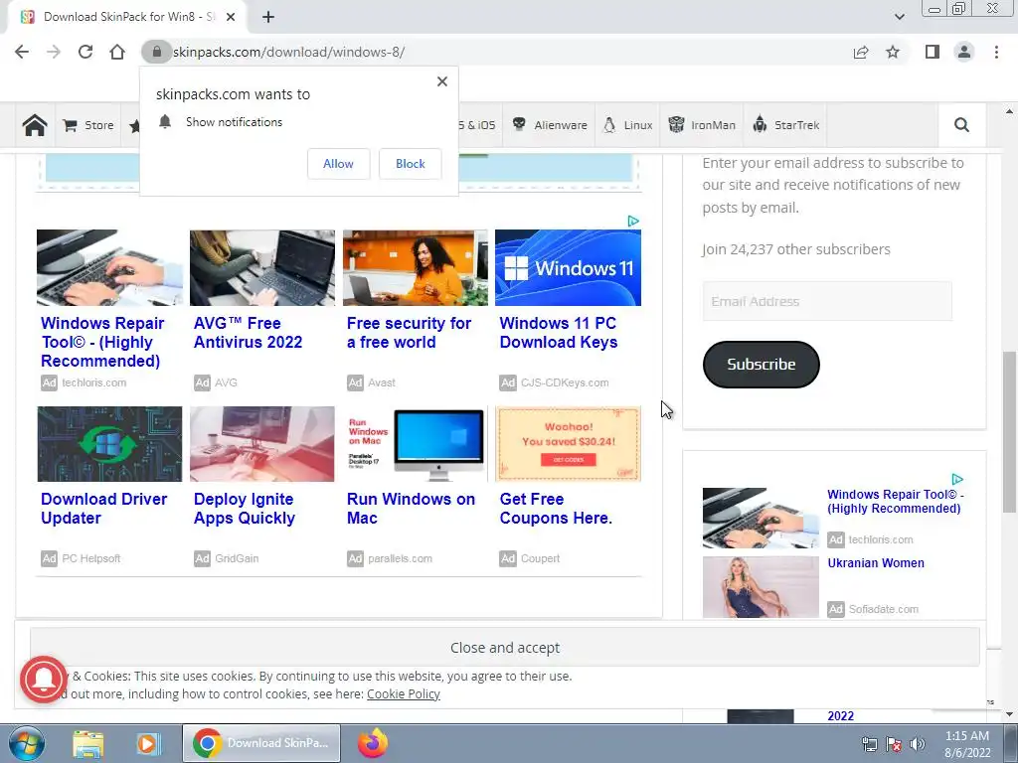Share this page icon

coord(861,52)
